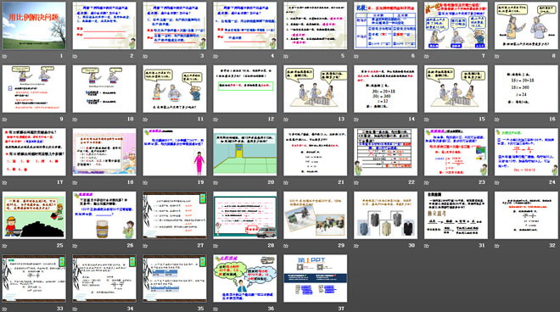The image size is (560, 312).
Task: Click the star icon below slide 22
Action: [x=356, y=182]
